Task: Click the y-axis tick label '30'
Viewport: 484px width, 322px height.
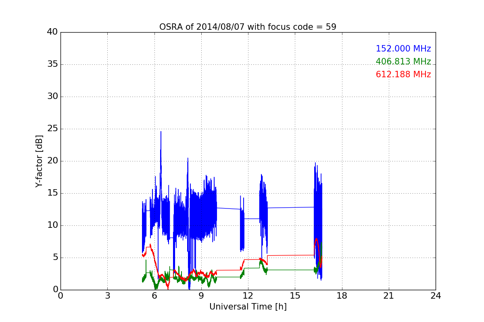Action: [x=52, y=97]
